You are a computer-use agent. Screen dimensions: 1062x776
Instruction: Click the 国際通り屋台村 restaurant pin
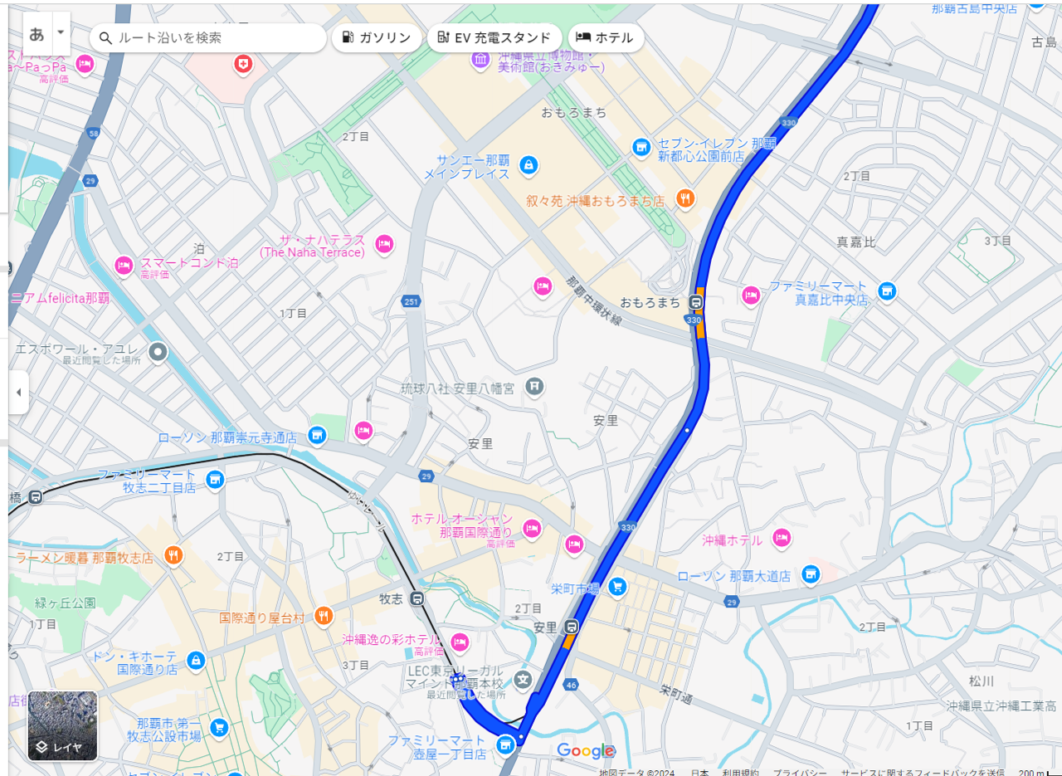324,616
